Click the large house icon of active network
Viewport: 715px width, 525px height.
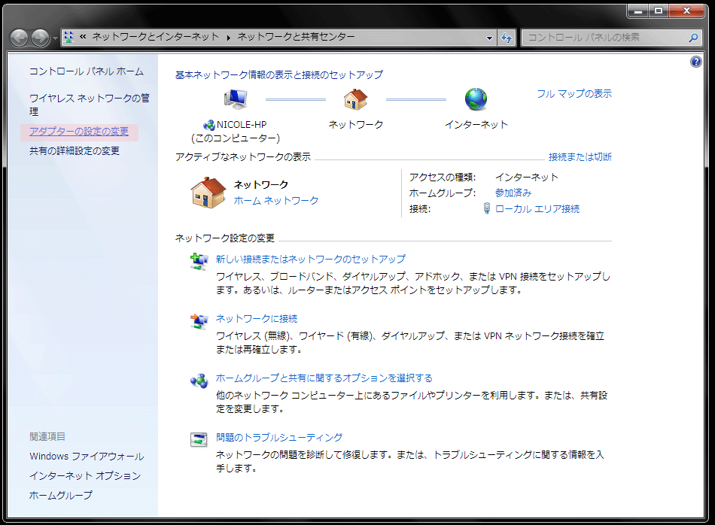pos(208,193)
